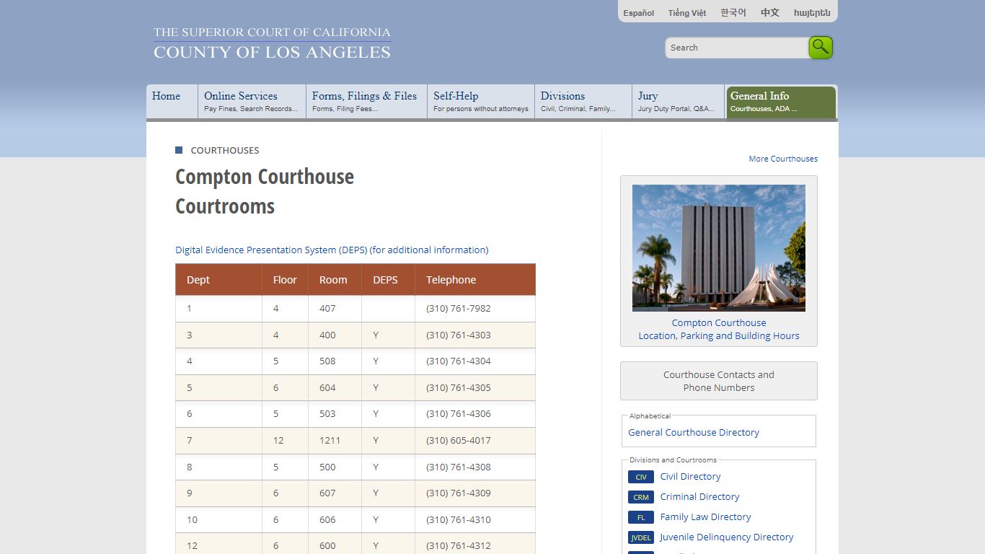Viewport: 985px width, 554px height.
Task: Switch language to Español
Action: click(x=639, y=13)
